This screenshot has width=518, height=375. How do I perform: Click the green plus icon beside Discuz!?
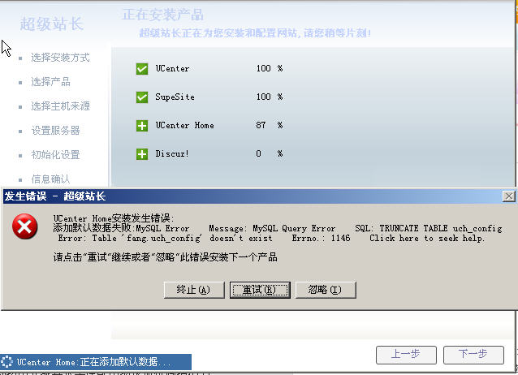point(142,154)
